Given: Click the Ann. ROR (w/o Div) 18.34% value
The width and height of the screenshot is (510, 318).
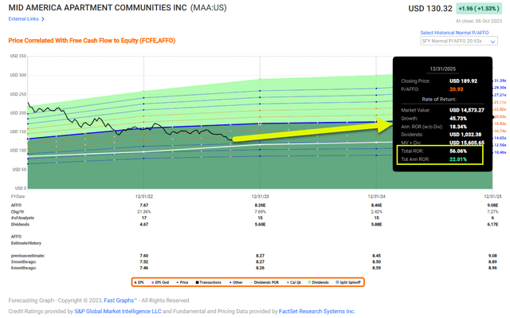Looking at the screenshot, I should point(458,127).
